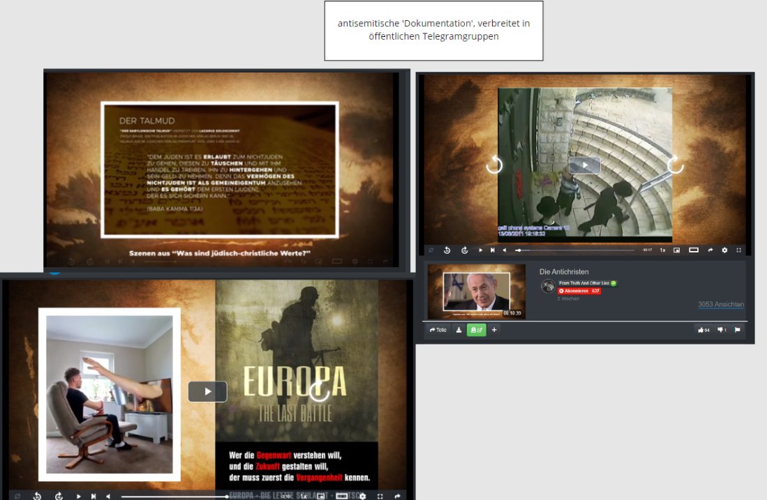This screenshot has width=767, height=500.
Task: Open 1x playback speed menu in Die Antichristen player
Action: click(x=662, y=250)
